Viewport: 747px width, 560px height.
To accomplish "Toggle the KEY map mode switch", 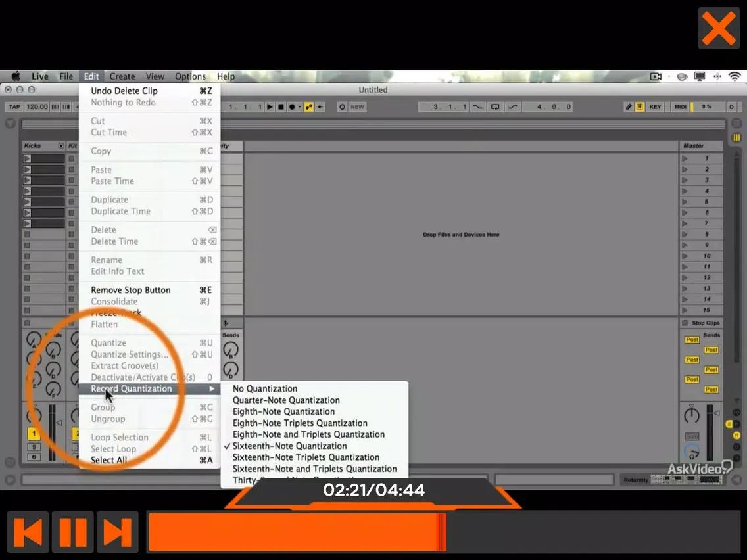I will coord(656,106).
